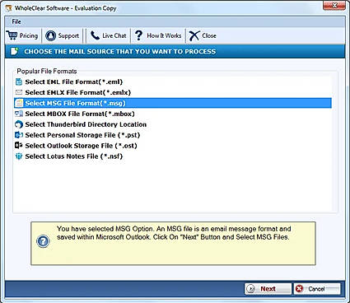
Task: Select Lotus Notes File (*.nsf) row
Action: pos(173,156)
